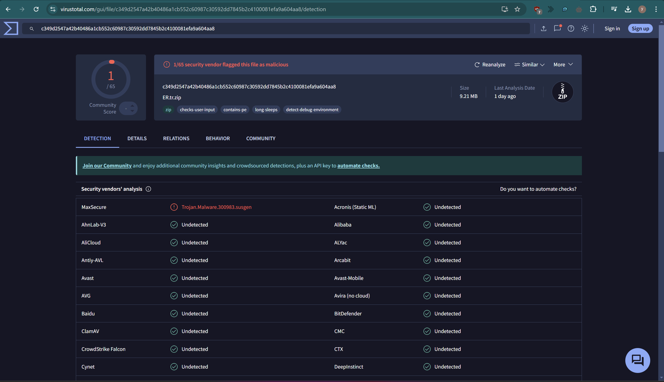Click the Sign up button
664x382 pixels.
tap(640, 28)
